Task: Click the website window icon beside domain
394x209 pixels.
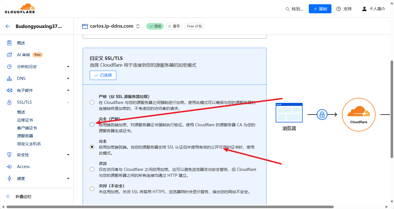Action: (x=85, y=26)
